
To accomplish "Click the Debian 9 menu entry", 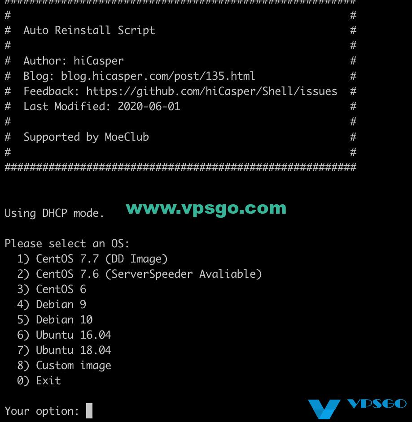I will (52, 304).
